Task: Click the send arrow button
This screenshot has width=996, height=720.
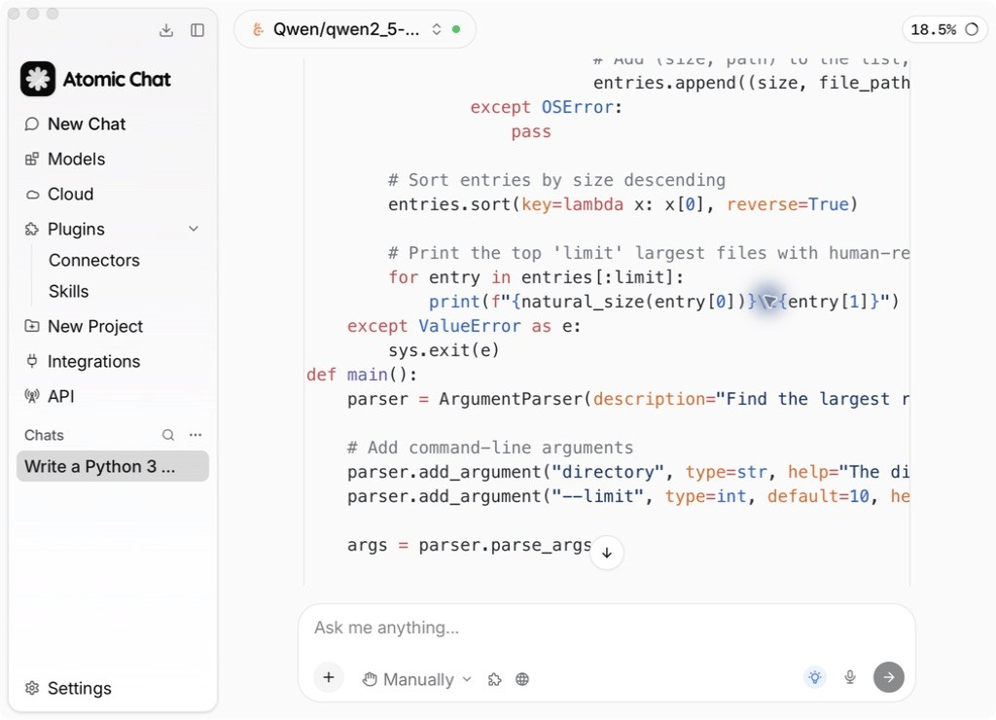Action: point(889,677)
